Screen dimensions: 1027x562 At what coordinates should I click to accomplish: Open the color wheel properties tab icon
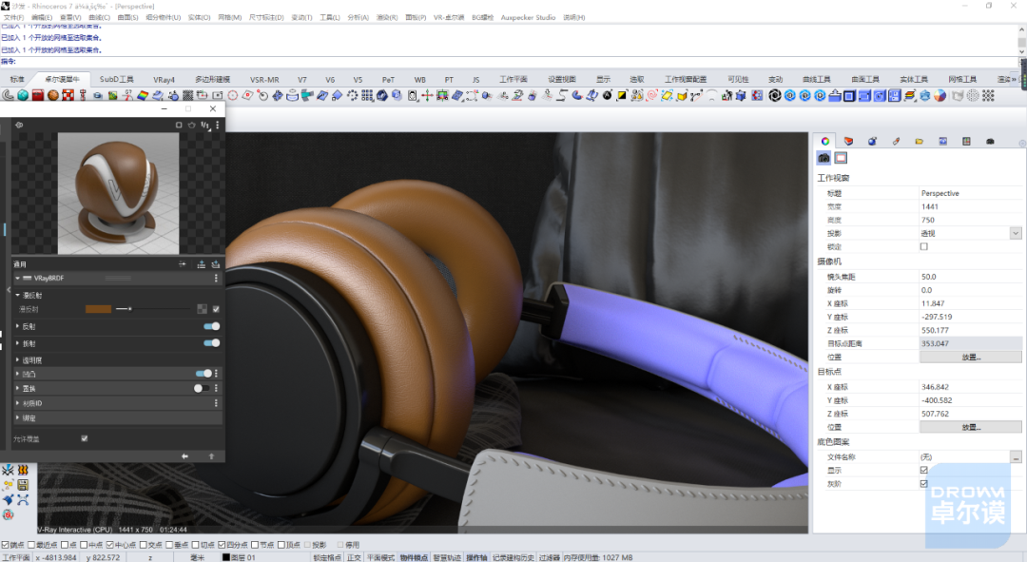(825, 141)
